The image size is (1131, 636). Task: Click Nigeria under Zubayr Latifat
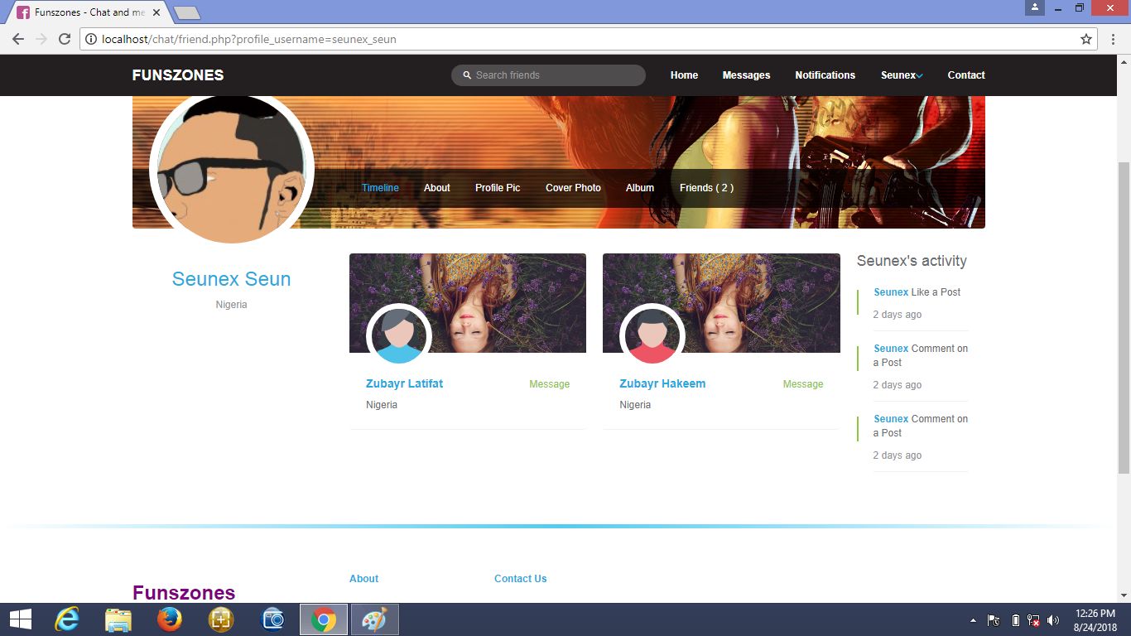(382, 405)
